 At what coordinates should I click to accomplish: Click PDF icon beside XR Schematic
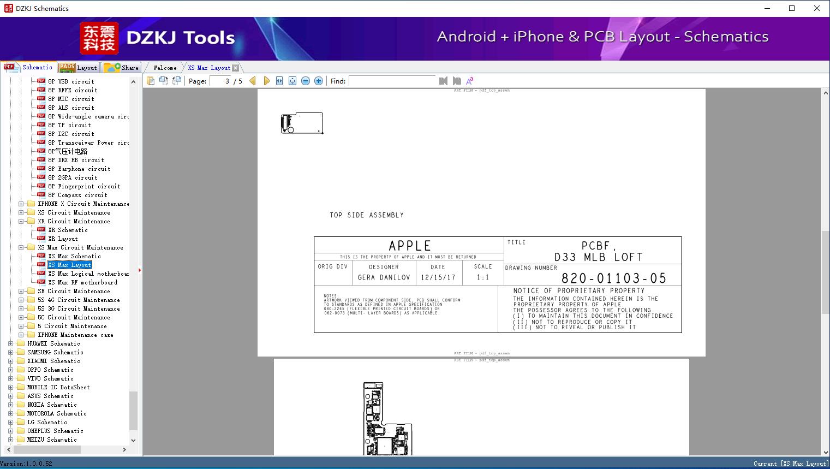tap(41, 229)
